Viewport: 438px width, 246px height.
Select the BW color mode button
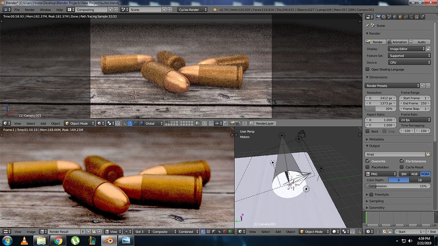404,174
